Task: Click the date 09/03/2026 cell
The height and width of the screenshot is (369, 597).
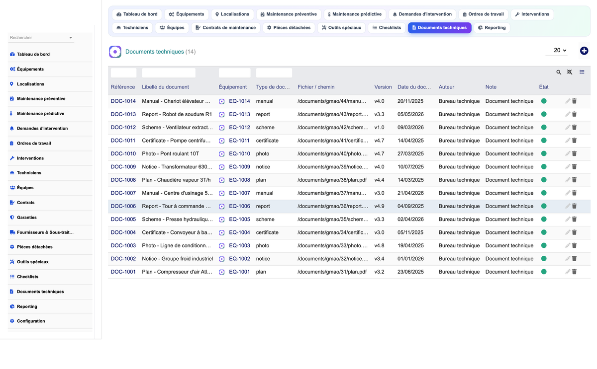Action: click(410, 127)
